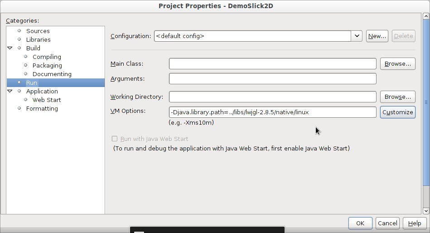Confirm with the OK button
The height and width of the screenshot is (233, 430).
(360, 223)
